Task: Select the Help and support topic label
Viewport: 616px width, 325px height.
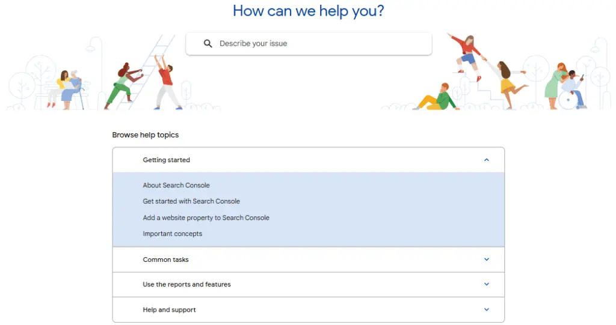Action: (x=169, y=310)
